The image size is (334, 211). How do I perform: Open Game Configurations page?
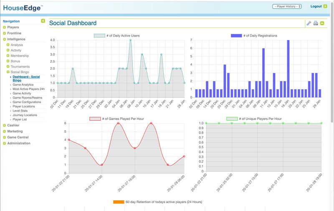[27, 102]
